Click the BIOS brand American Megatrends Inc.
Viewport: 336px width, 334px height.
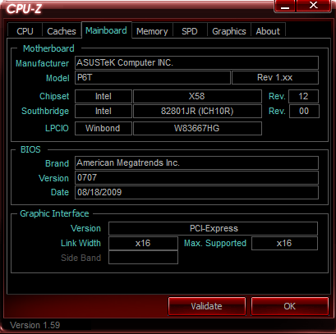pos(196,163)
